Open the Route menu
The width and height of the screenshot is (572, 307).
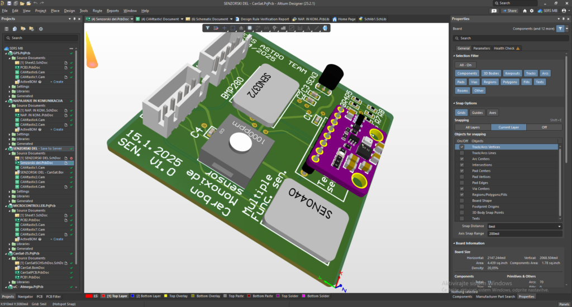pos(97,11)
